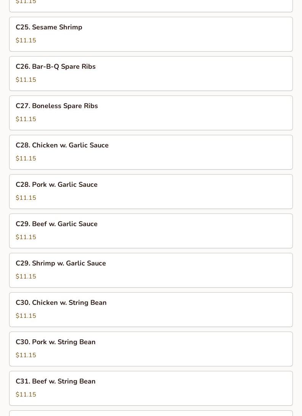Open C26. Bar-B-Q Spare Ribs item
Viewport: 302px width, 416px height.
click(x=56, y=67)
